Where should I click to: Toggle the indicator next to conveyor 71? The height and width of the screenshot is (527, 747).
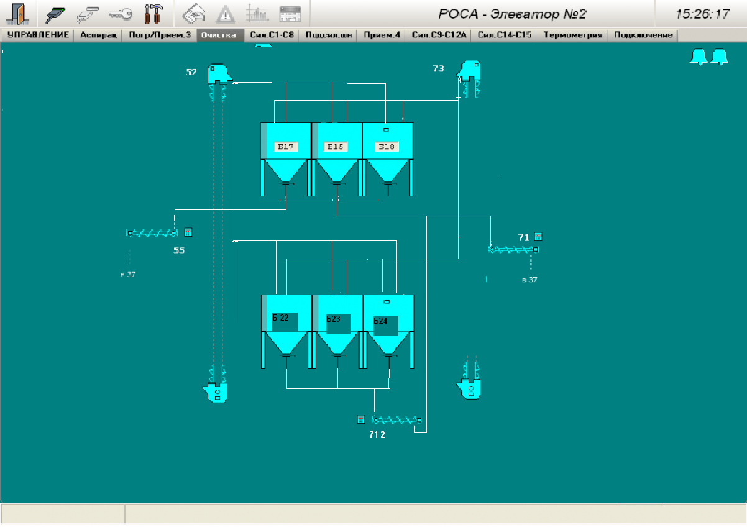pyautogui.click(x=538, y=236)
